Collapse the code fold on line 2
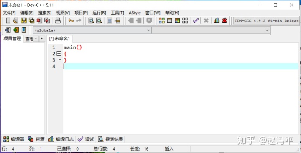301x153 pixels. (59, 54)
